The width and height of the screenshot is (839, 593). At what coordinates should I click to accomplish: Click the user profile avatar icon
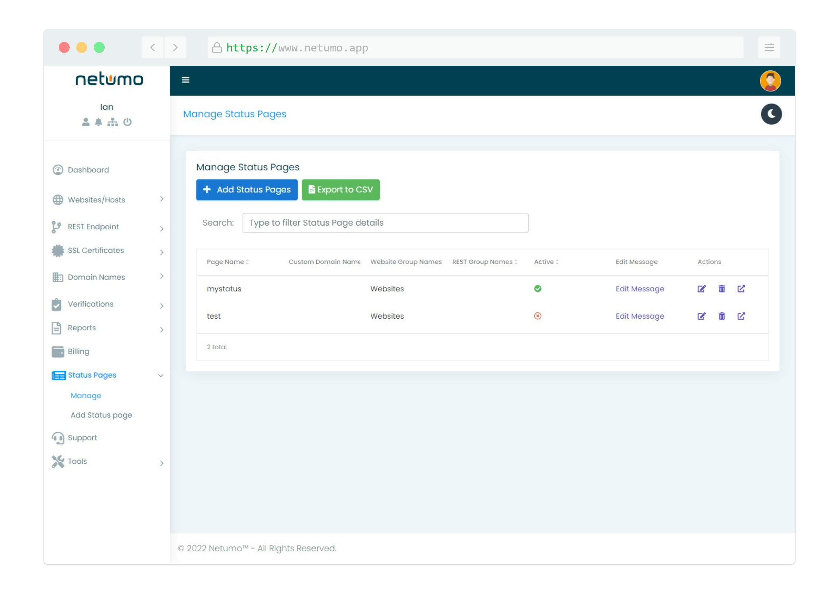coord(770,80)
